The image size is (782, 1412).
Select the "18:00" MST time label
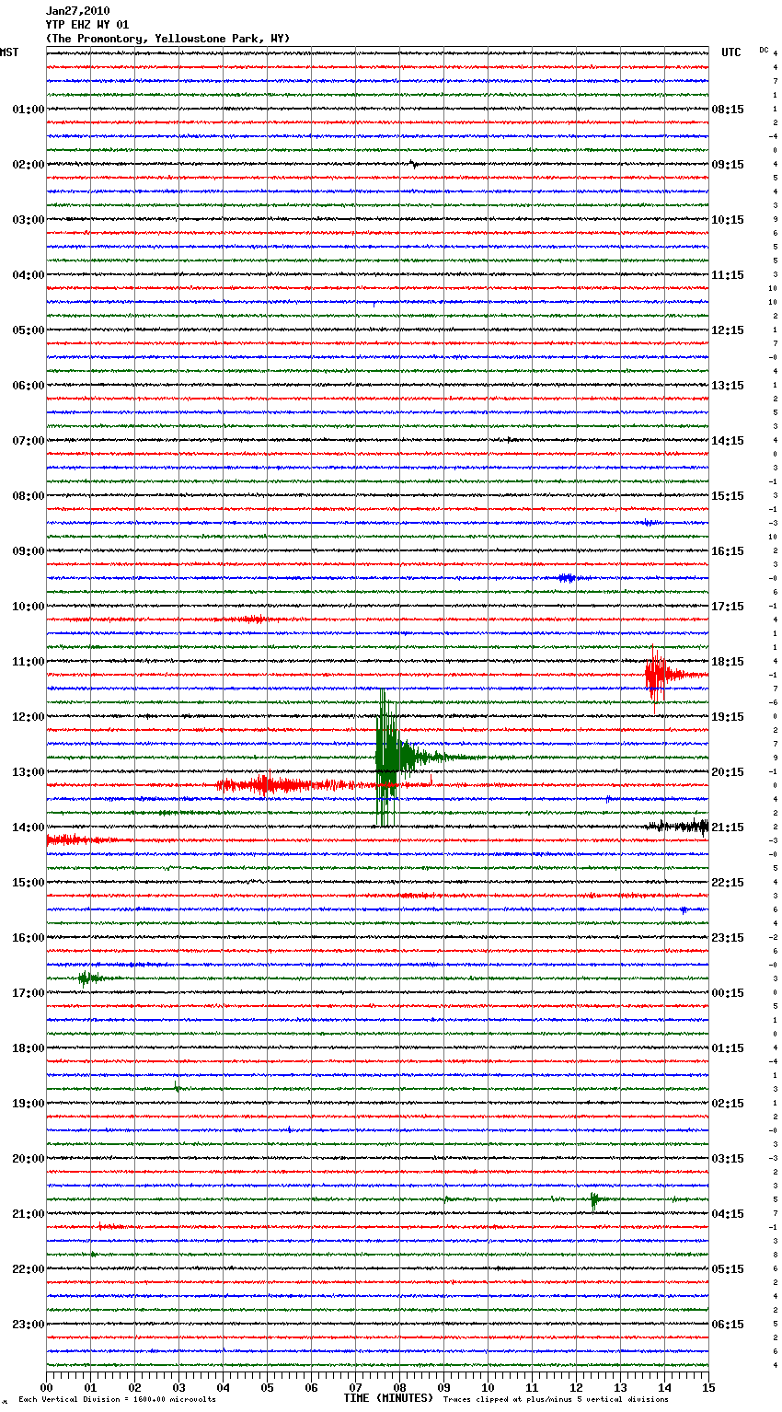pos(28,1048)
